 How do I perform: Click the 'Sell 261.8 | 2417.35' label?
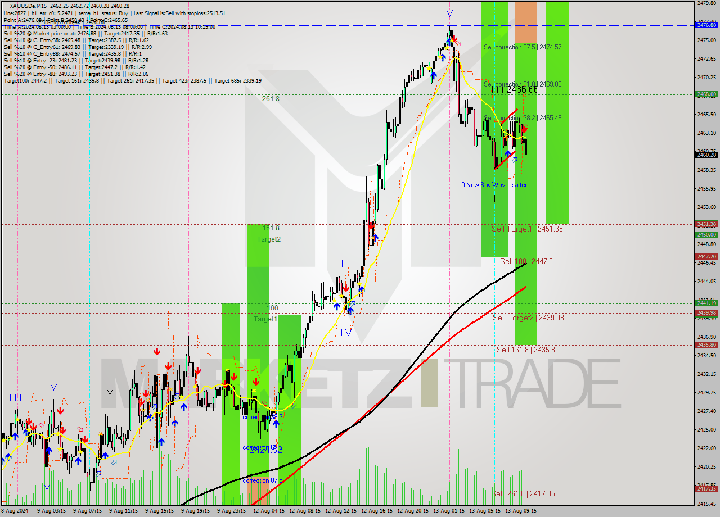[x=523, y=493]
